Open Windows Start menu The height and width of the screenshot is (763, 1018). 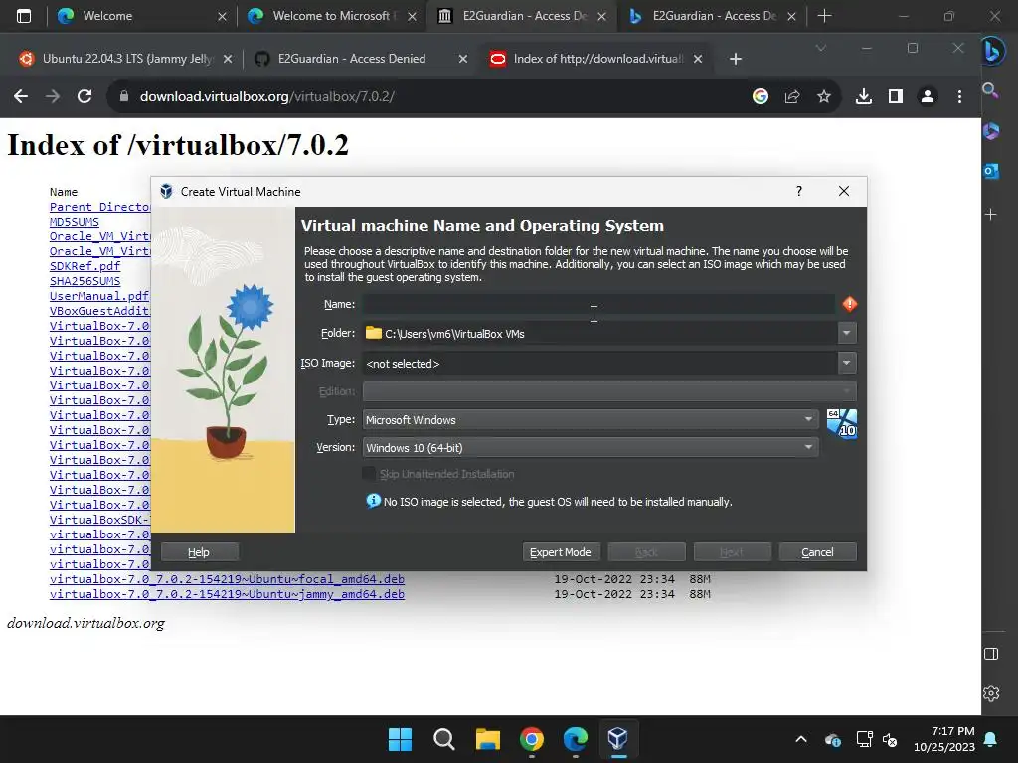click(x=400, y=739)
